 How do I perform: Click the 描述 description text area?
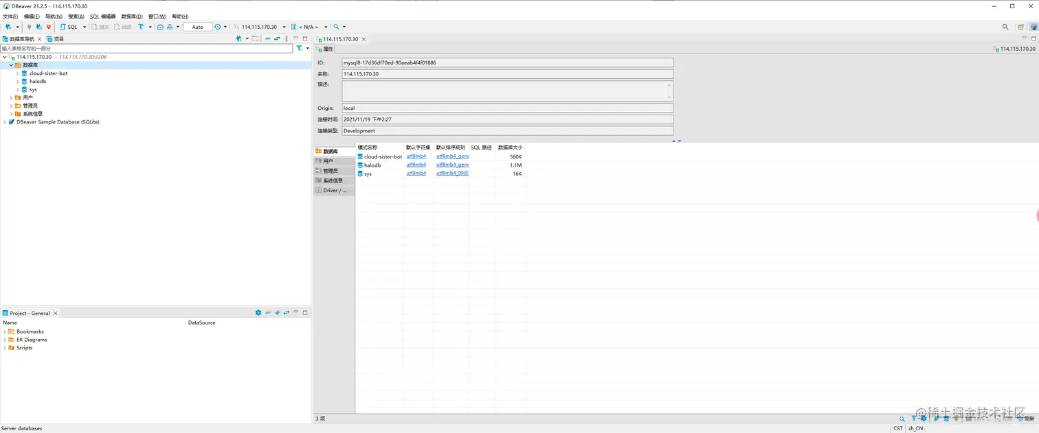click(x=507, y=91)
